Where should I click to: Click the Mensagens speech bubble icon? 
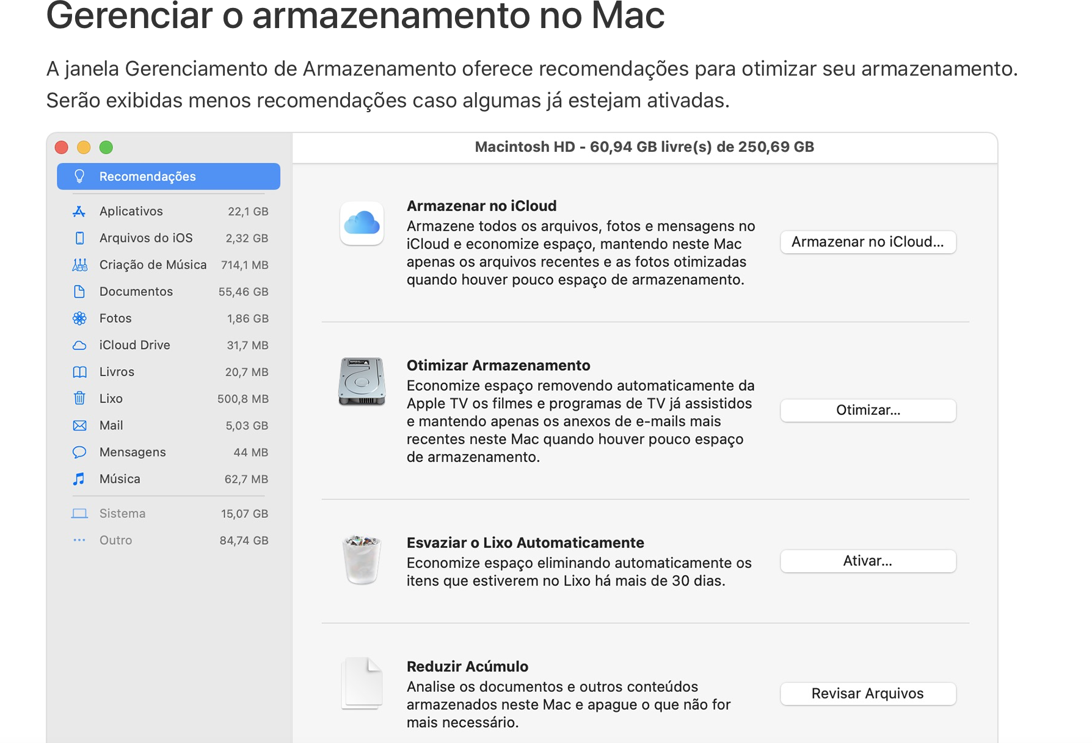point(79,453)
